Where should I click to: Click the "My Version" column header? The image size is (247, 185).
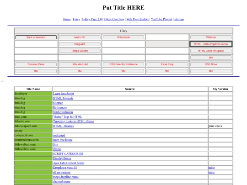click(220, 89)
